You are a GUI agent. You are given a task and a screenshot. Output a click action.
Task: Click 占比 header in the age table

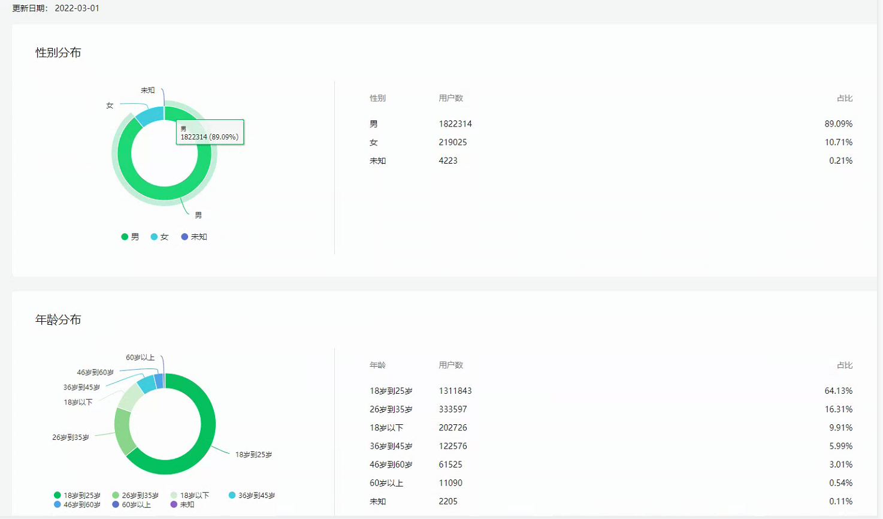coord(845,365)
